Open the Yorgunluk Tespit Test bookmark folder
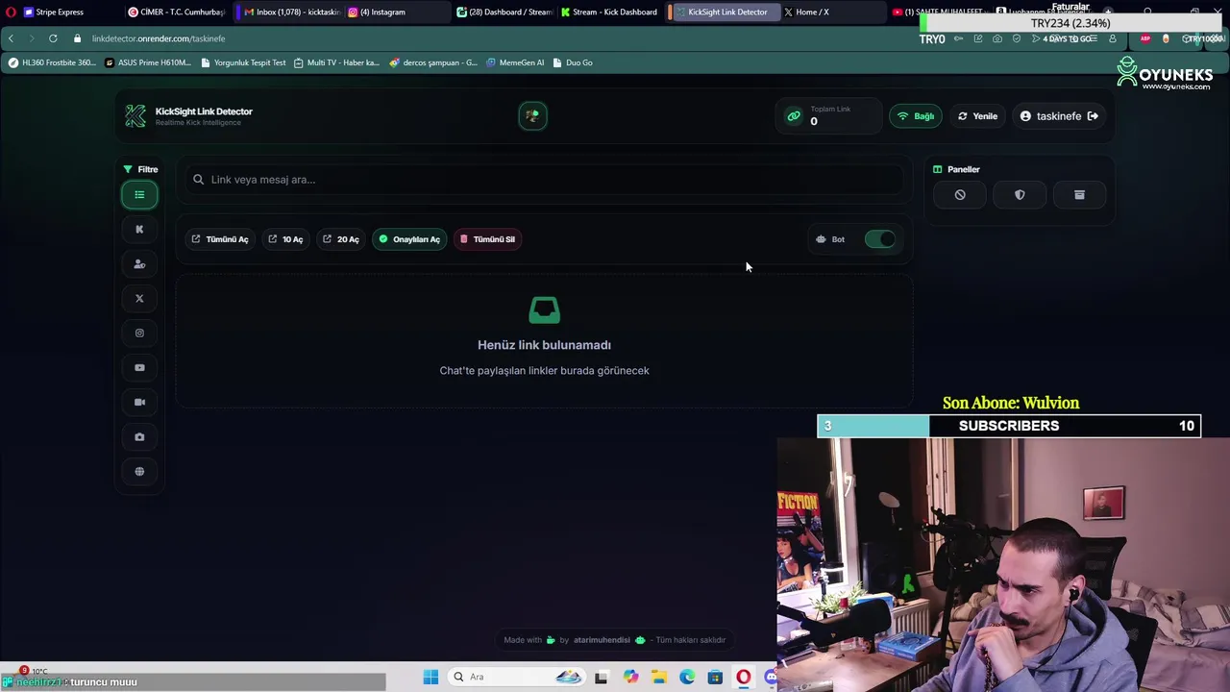1230x692 pixels. (x=243, y=62)
